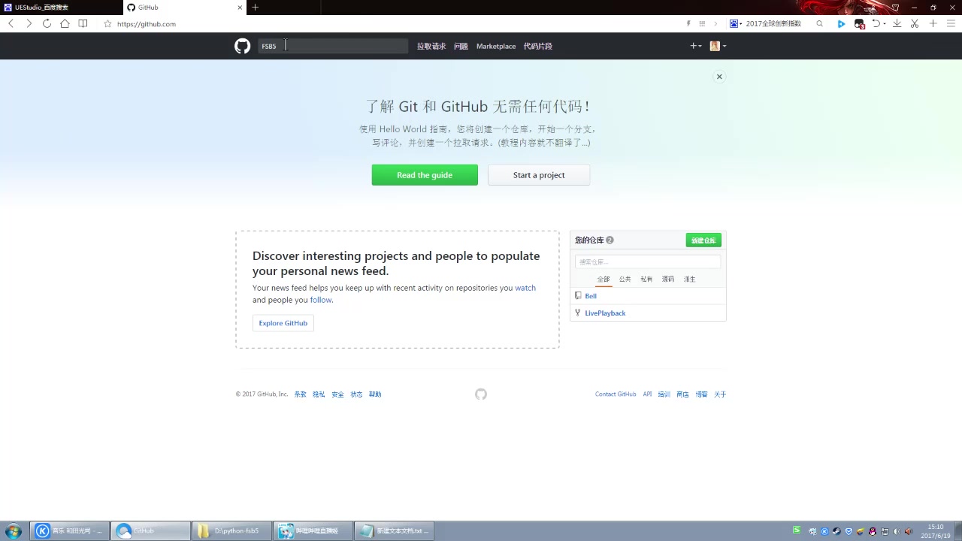Click the Contact GitHub footer link
The height and width of the screenshot is (541, 962).
click(x=616, y=394)
